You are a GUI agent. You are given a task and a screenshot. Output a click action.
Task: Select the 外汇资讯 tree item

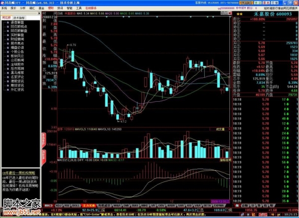click(17, 89)
